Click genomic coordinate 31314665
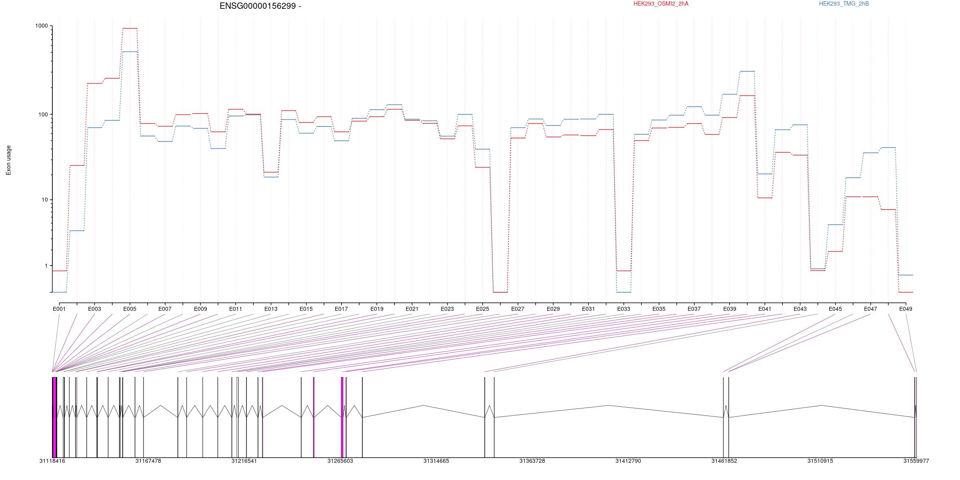 pos(436,461)
